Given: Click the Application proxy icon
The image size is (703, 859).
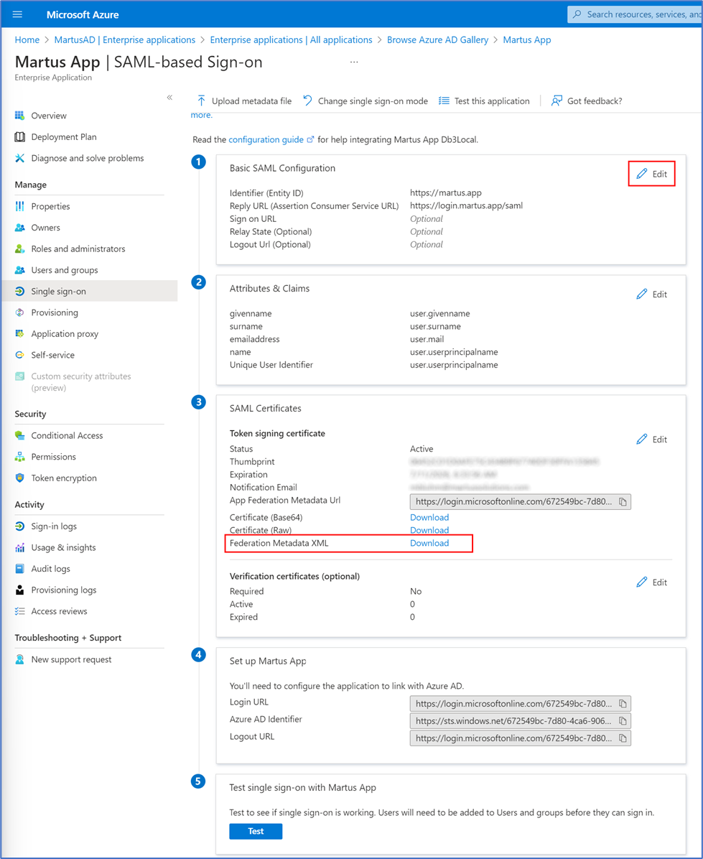Looking at the screenshot, I should point(19,334).
